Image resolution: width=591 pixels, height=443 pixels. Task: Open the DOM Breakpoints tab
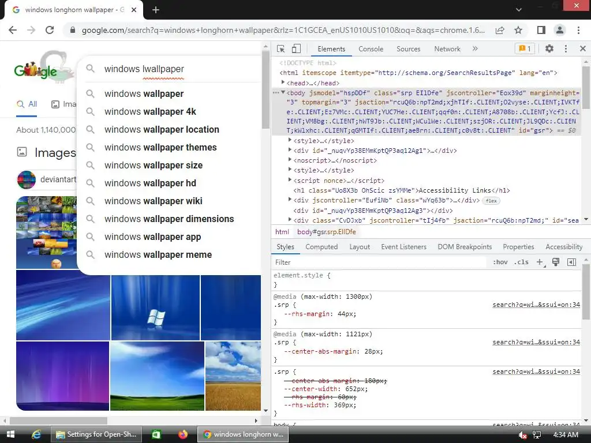(x=465, y=247)
